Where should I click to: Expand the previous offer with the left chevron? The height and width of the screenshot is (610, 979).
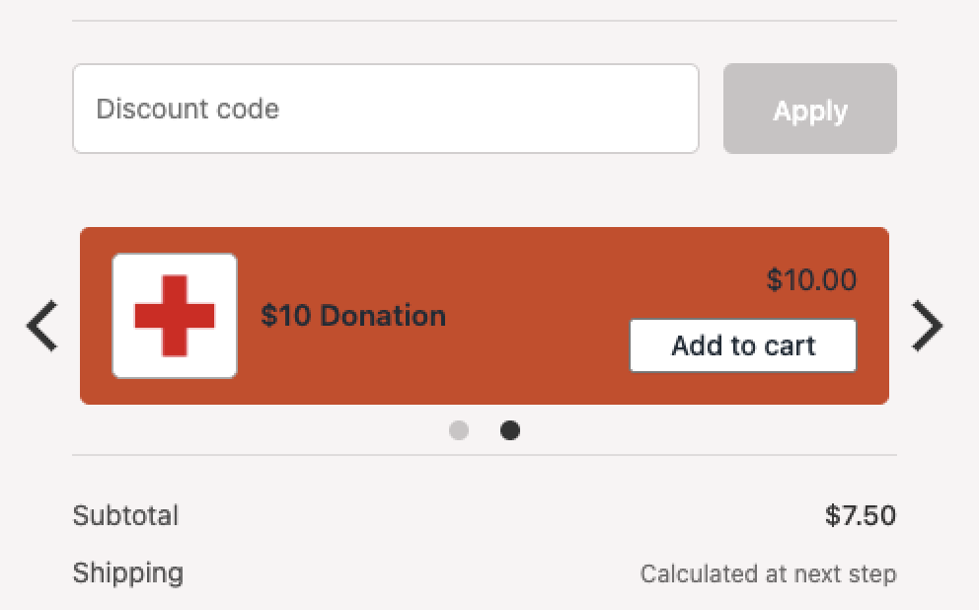pyautogui.click(x=41, y=326)
